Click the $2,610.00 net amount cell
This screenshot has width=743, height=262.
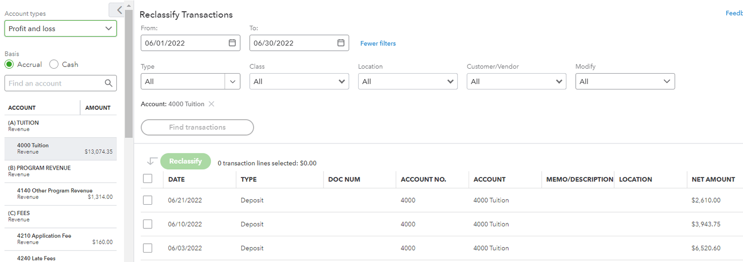pyautogui.click(x=706, y=200)
